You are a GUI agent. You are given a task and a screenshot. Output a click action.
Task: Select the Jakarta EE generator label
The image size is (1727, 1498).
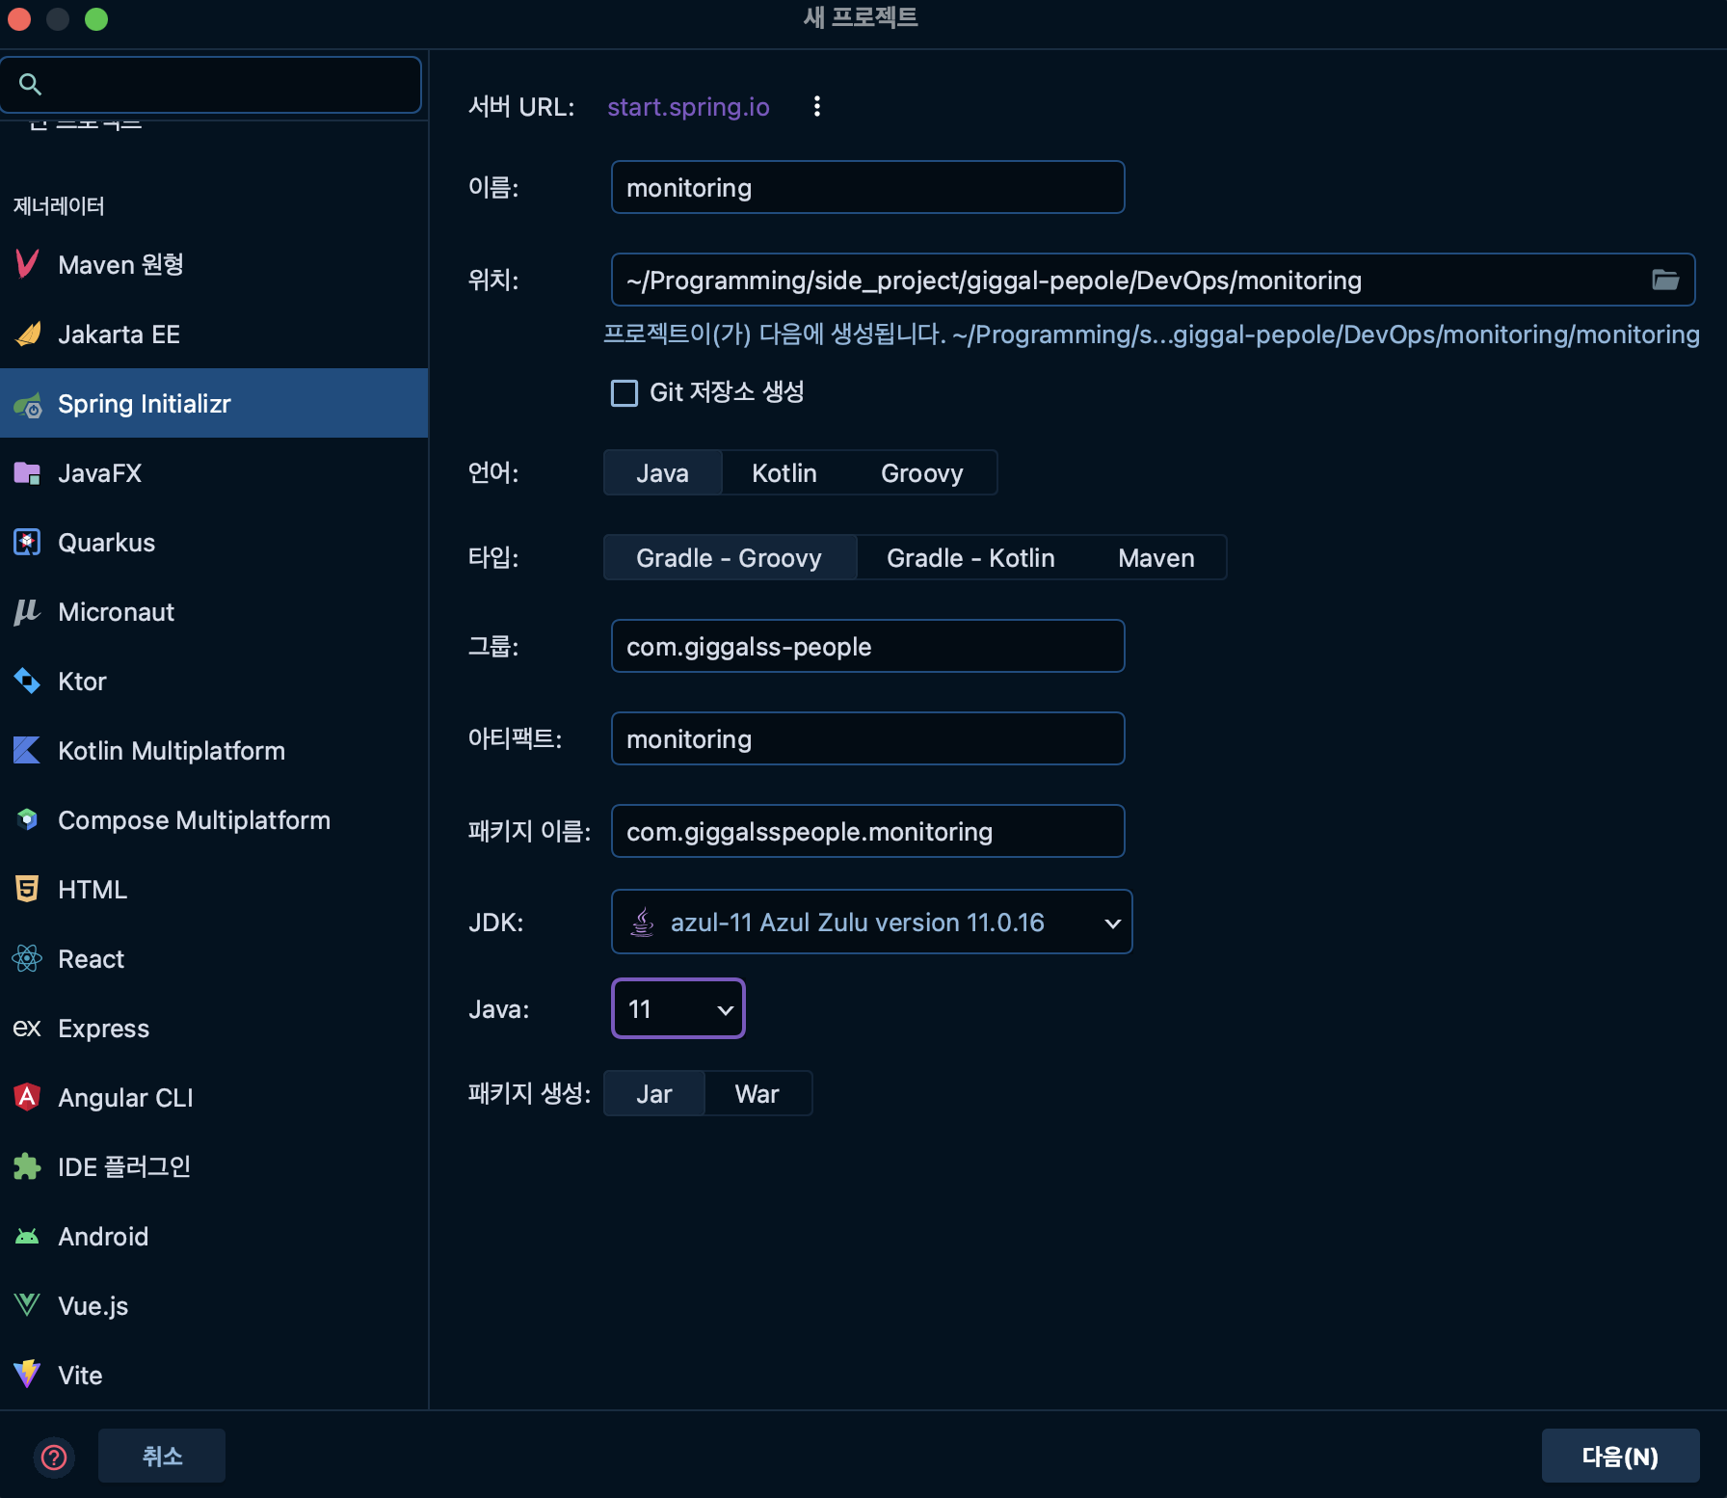tap(119, 334)
